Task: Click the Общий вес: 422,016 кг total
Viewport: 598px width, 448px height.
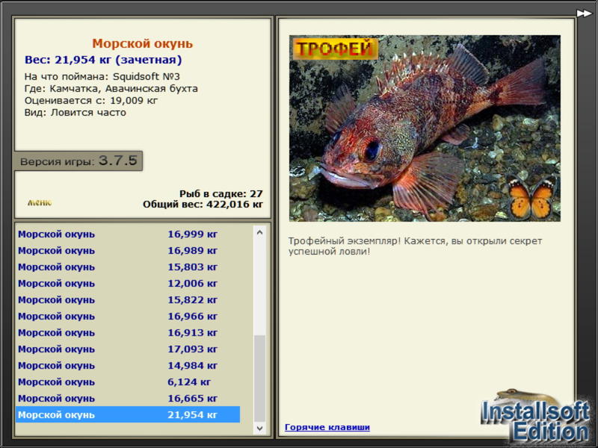Action: (x=203, y=204)
